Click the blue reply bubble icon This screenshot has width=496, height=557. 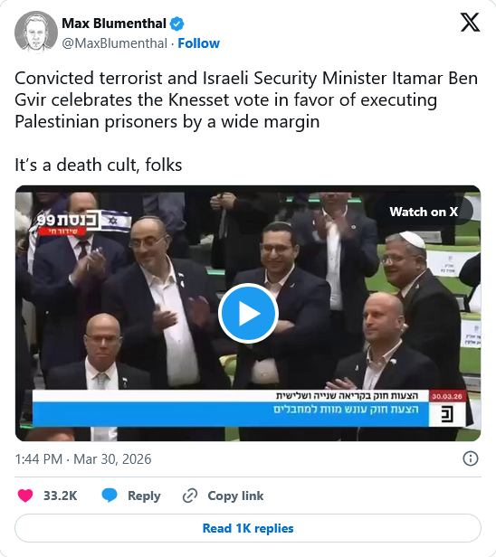(110, 496)
